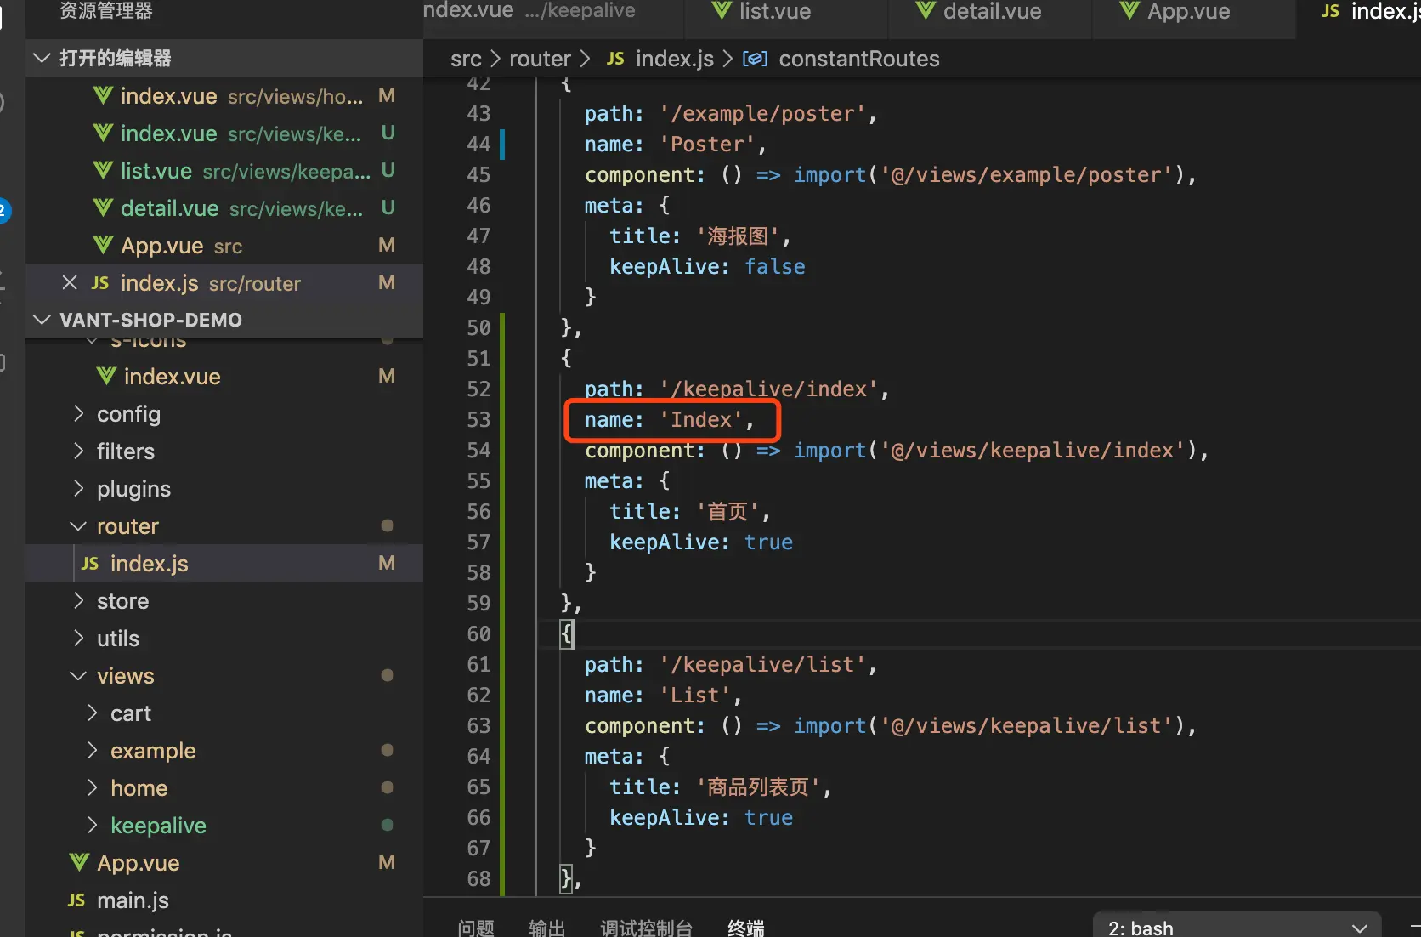Click the keepAlive: false code line

tap(707, 266)
